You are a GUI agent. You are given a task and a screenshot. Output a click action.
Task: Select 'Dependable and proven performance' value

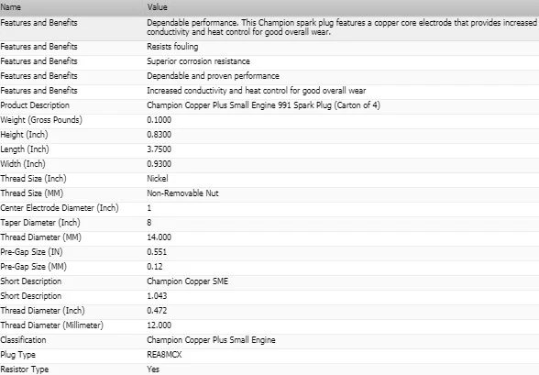[x=213, y=76]
